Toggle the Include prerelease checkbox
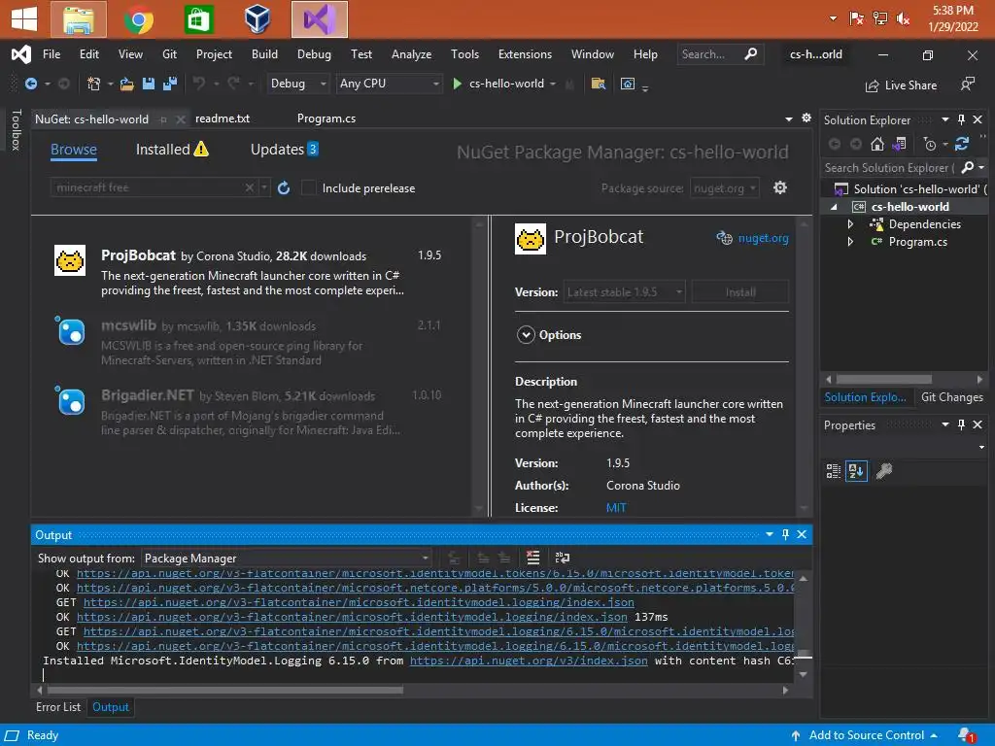This screenshot has height=746, width=995. 309,187
